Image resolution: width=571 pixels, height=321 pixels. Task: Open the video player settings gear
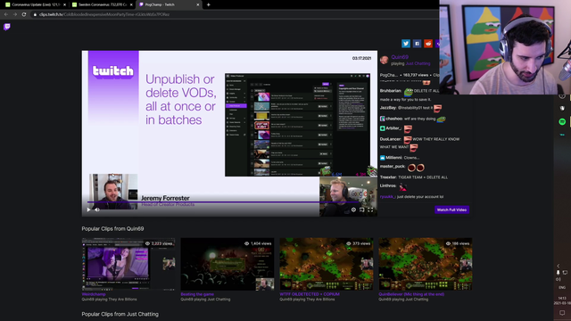coord(353,210)
